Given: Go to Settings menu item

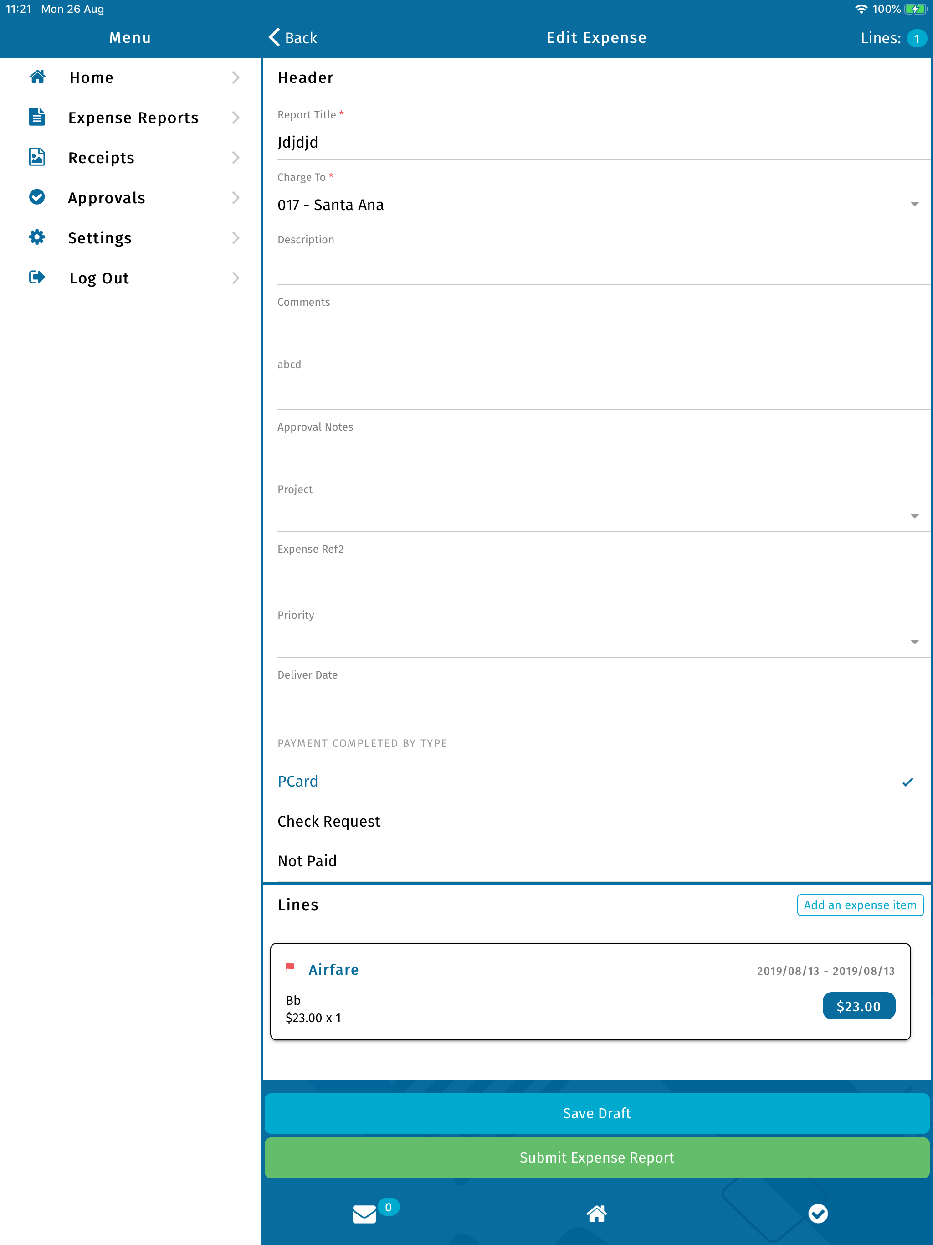Looking at the screenshot, I should tap(100, 238).
